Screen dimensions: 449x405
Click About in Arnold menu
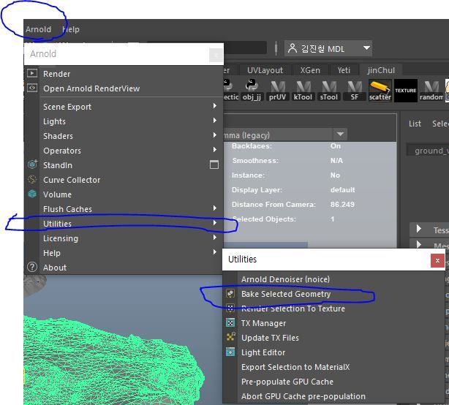point(55,268)
